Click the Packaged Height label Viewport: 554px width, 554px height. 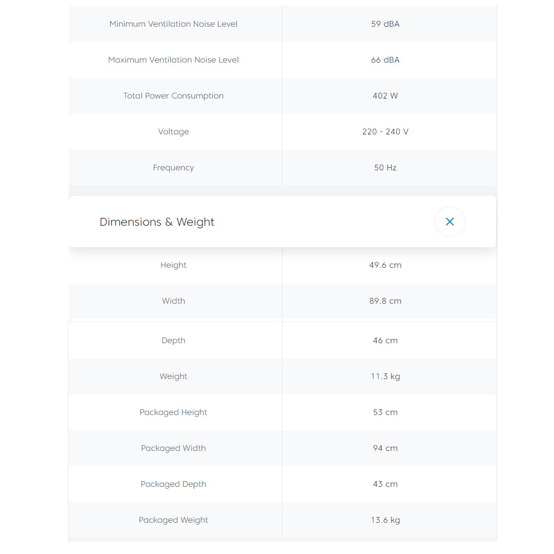pyautogui.click(x=173, y=412)
